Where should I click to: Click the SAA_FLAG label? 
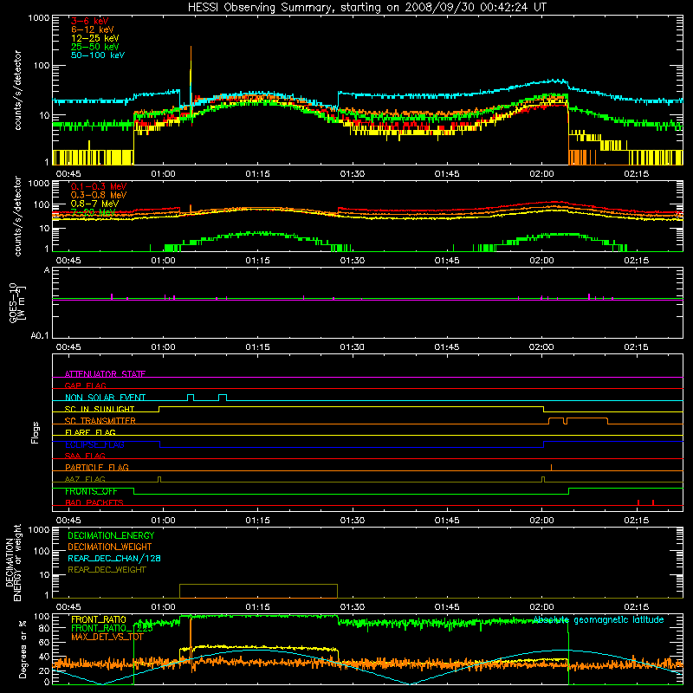[85, 456]
